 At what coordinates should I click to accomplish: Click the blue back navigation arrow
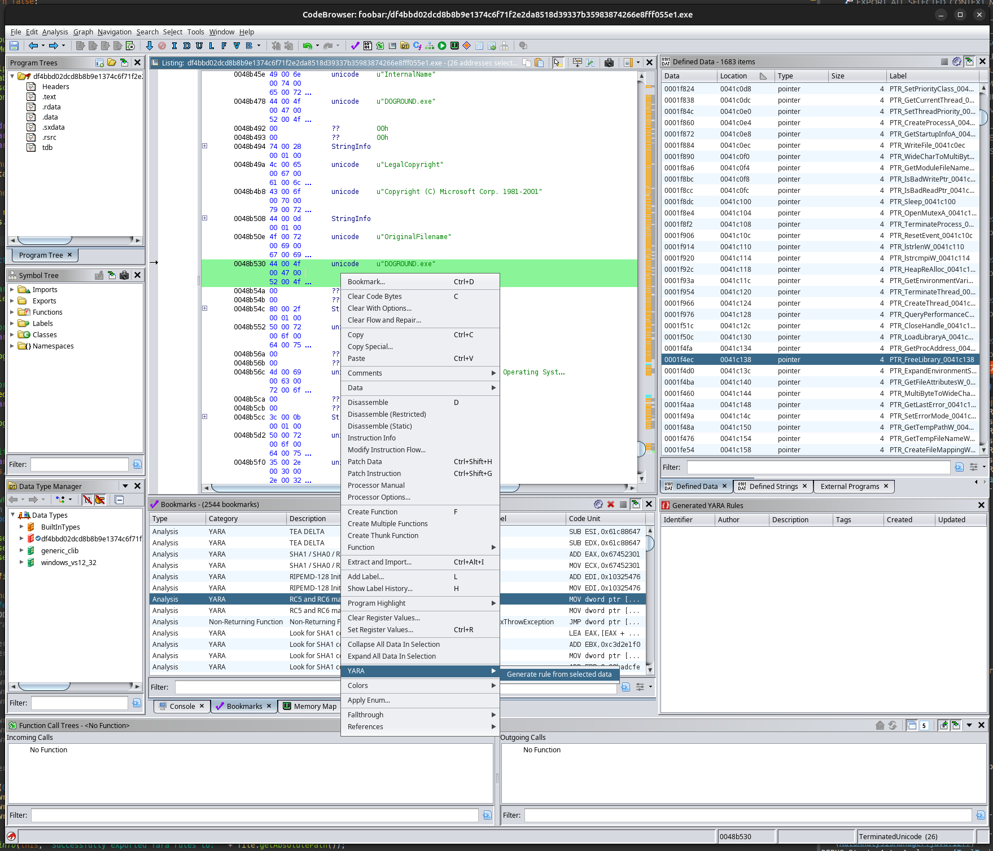coord(33,46)
